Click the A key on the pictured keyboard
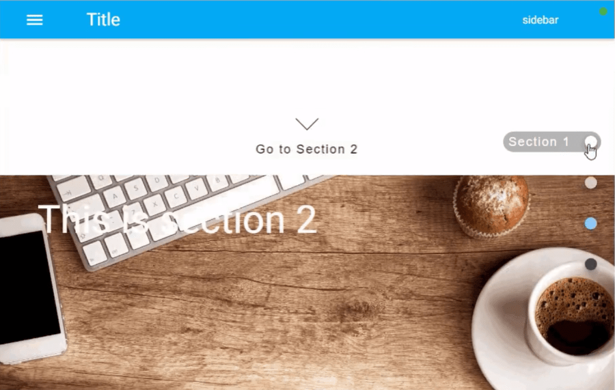 [x=115, y=195]
